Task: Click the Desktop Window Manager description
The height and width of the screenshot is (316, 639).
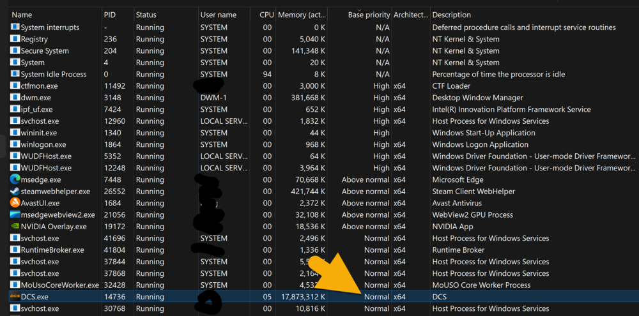Action: (477, 98)
